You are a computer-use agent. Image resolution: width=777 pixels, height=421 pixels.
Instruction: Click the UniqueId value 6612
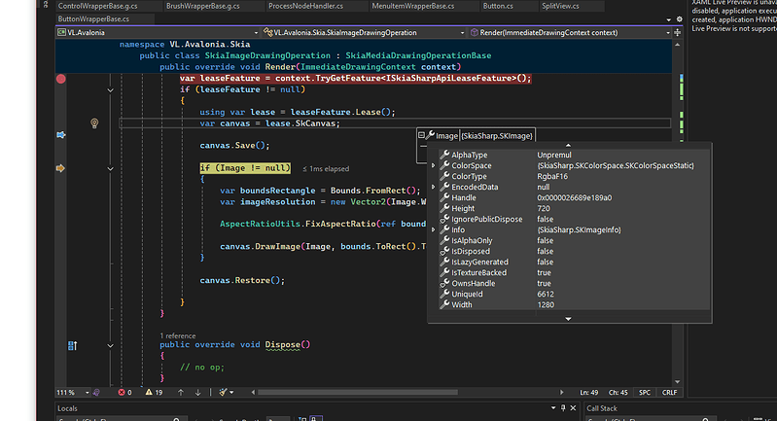coord(546,295)
